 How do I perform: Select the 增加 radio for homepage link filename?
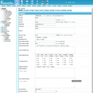36,39
